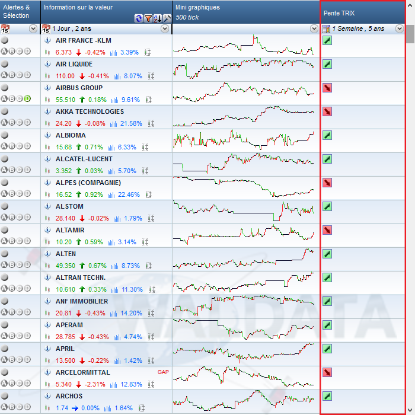415x415 pixels.
Task: Click APRIL price 13.500
Action: (x=65, y=360)
